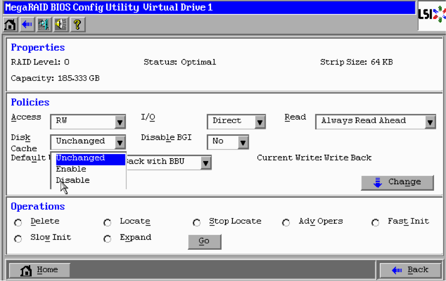Select the Slow Init radio option

coord(18,238)
